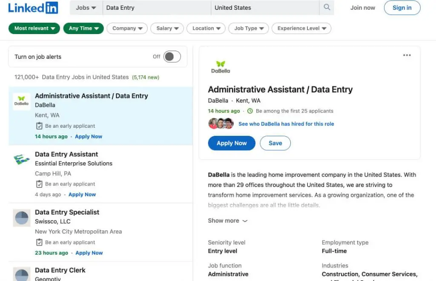Click Apply Now link for Data Entry Specialist
This screenshot has width=436, height=281.
[89, 253]
